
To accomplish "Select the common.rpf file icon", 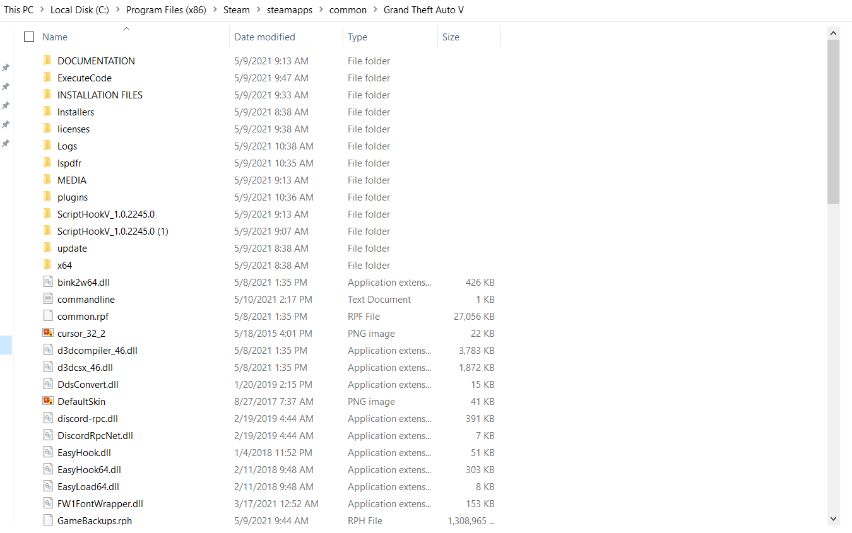I will pos(47,316).
